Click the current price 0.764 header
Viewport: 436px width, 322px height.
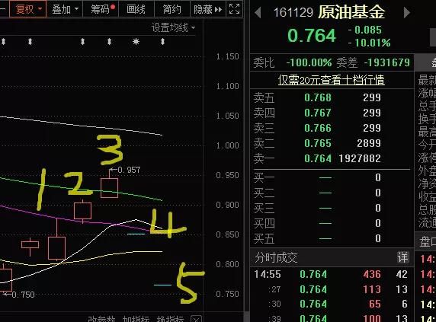(x=312, y=36)
